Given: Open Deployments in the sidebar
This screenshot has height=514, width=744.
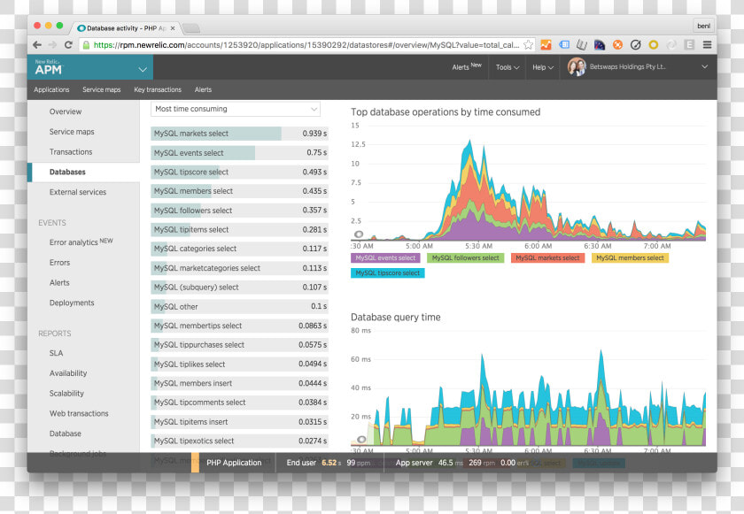Looking at the screenshot, I should click(72, 303).
